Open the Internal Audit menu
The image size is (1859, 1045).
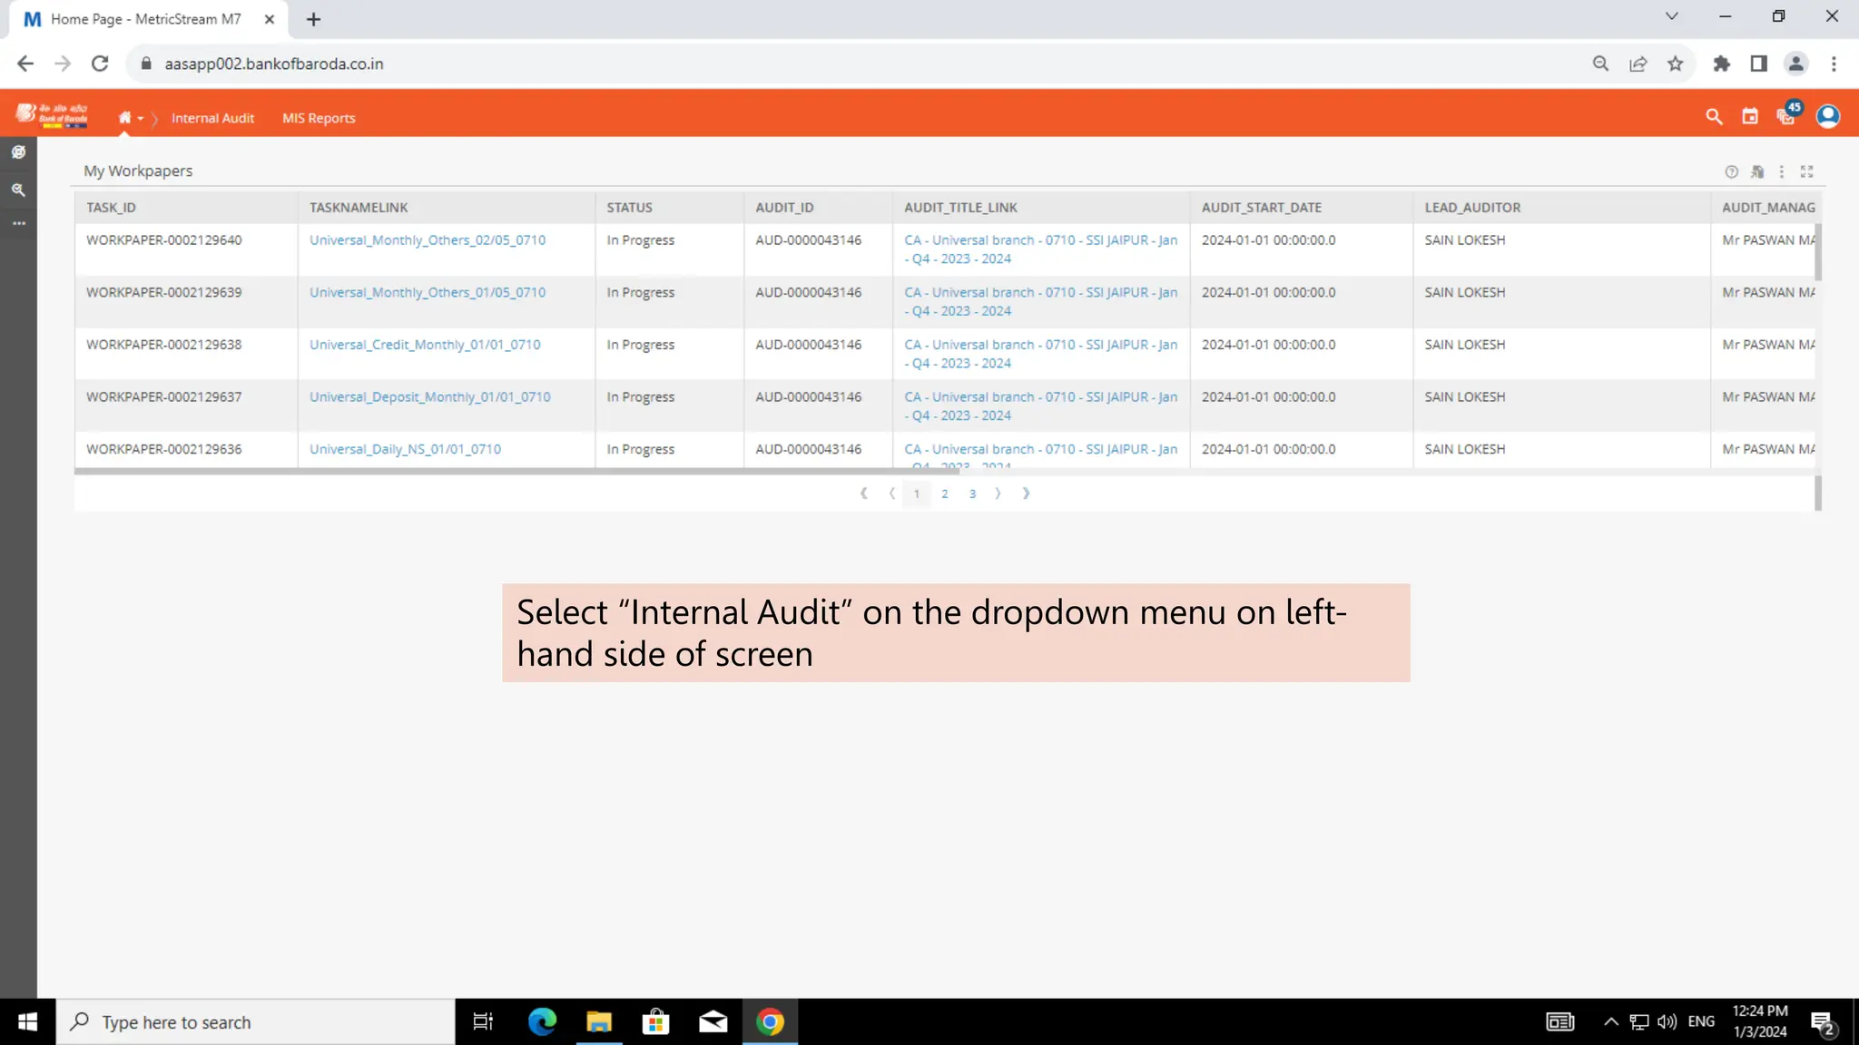(x=212, y=118)
